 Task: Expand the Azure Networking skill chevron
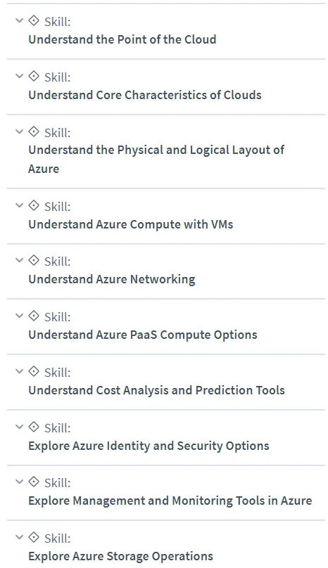[x=19, y=260]
